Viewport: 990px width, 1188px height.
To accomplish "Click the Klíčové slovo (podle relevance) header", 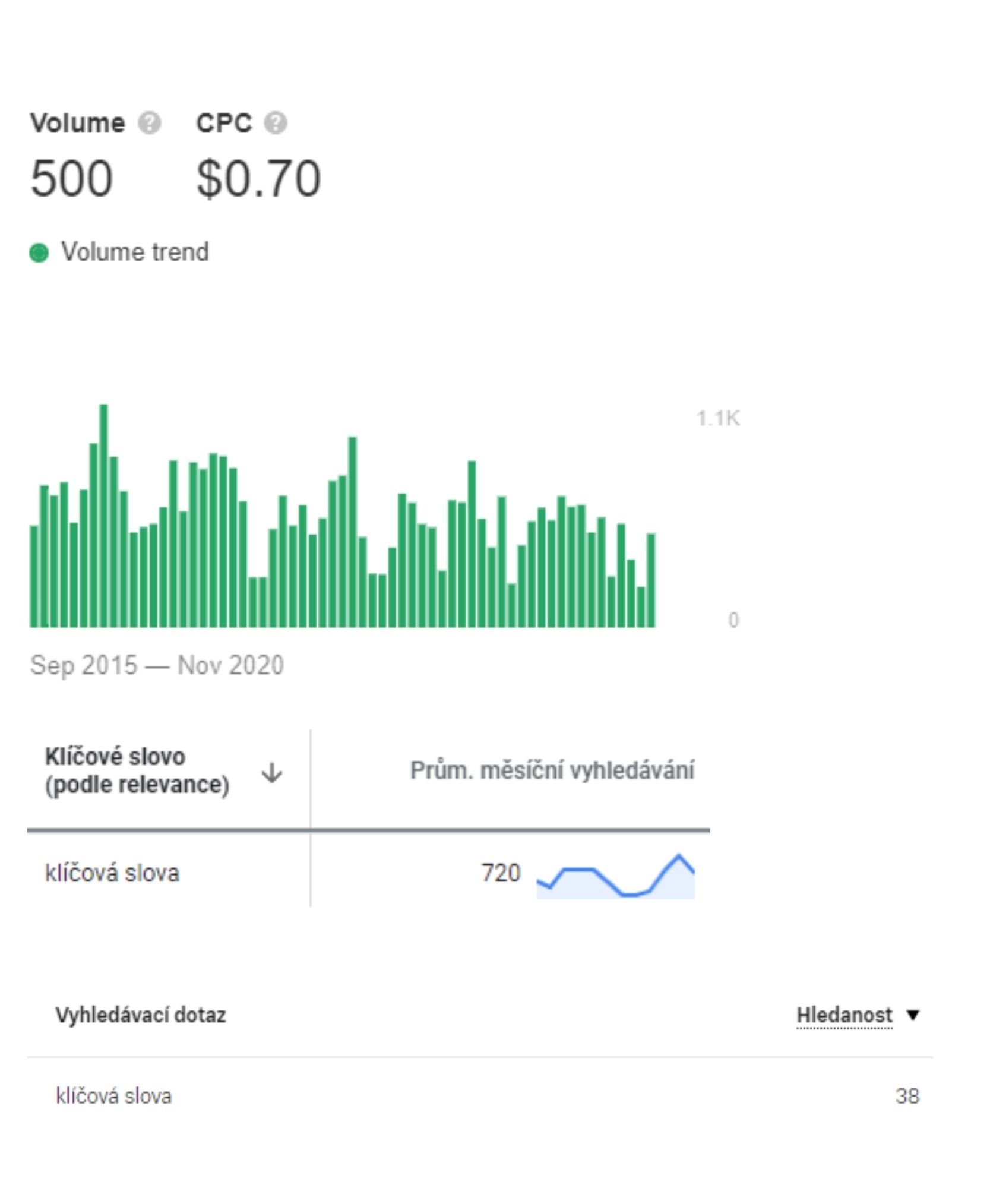I will pyautogui.click(x=137, y=770).
